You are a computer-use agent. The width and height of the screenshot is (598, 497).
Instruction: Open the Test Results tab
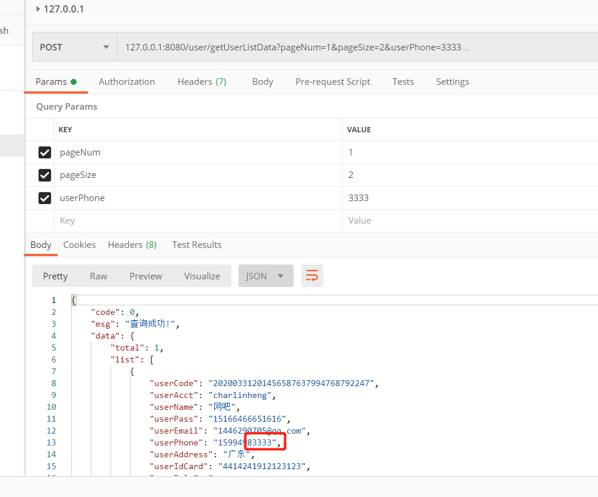pyautogui.click(x=196, y=245)
